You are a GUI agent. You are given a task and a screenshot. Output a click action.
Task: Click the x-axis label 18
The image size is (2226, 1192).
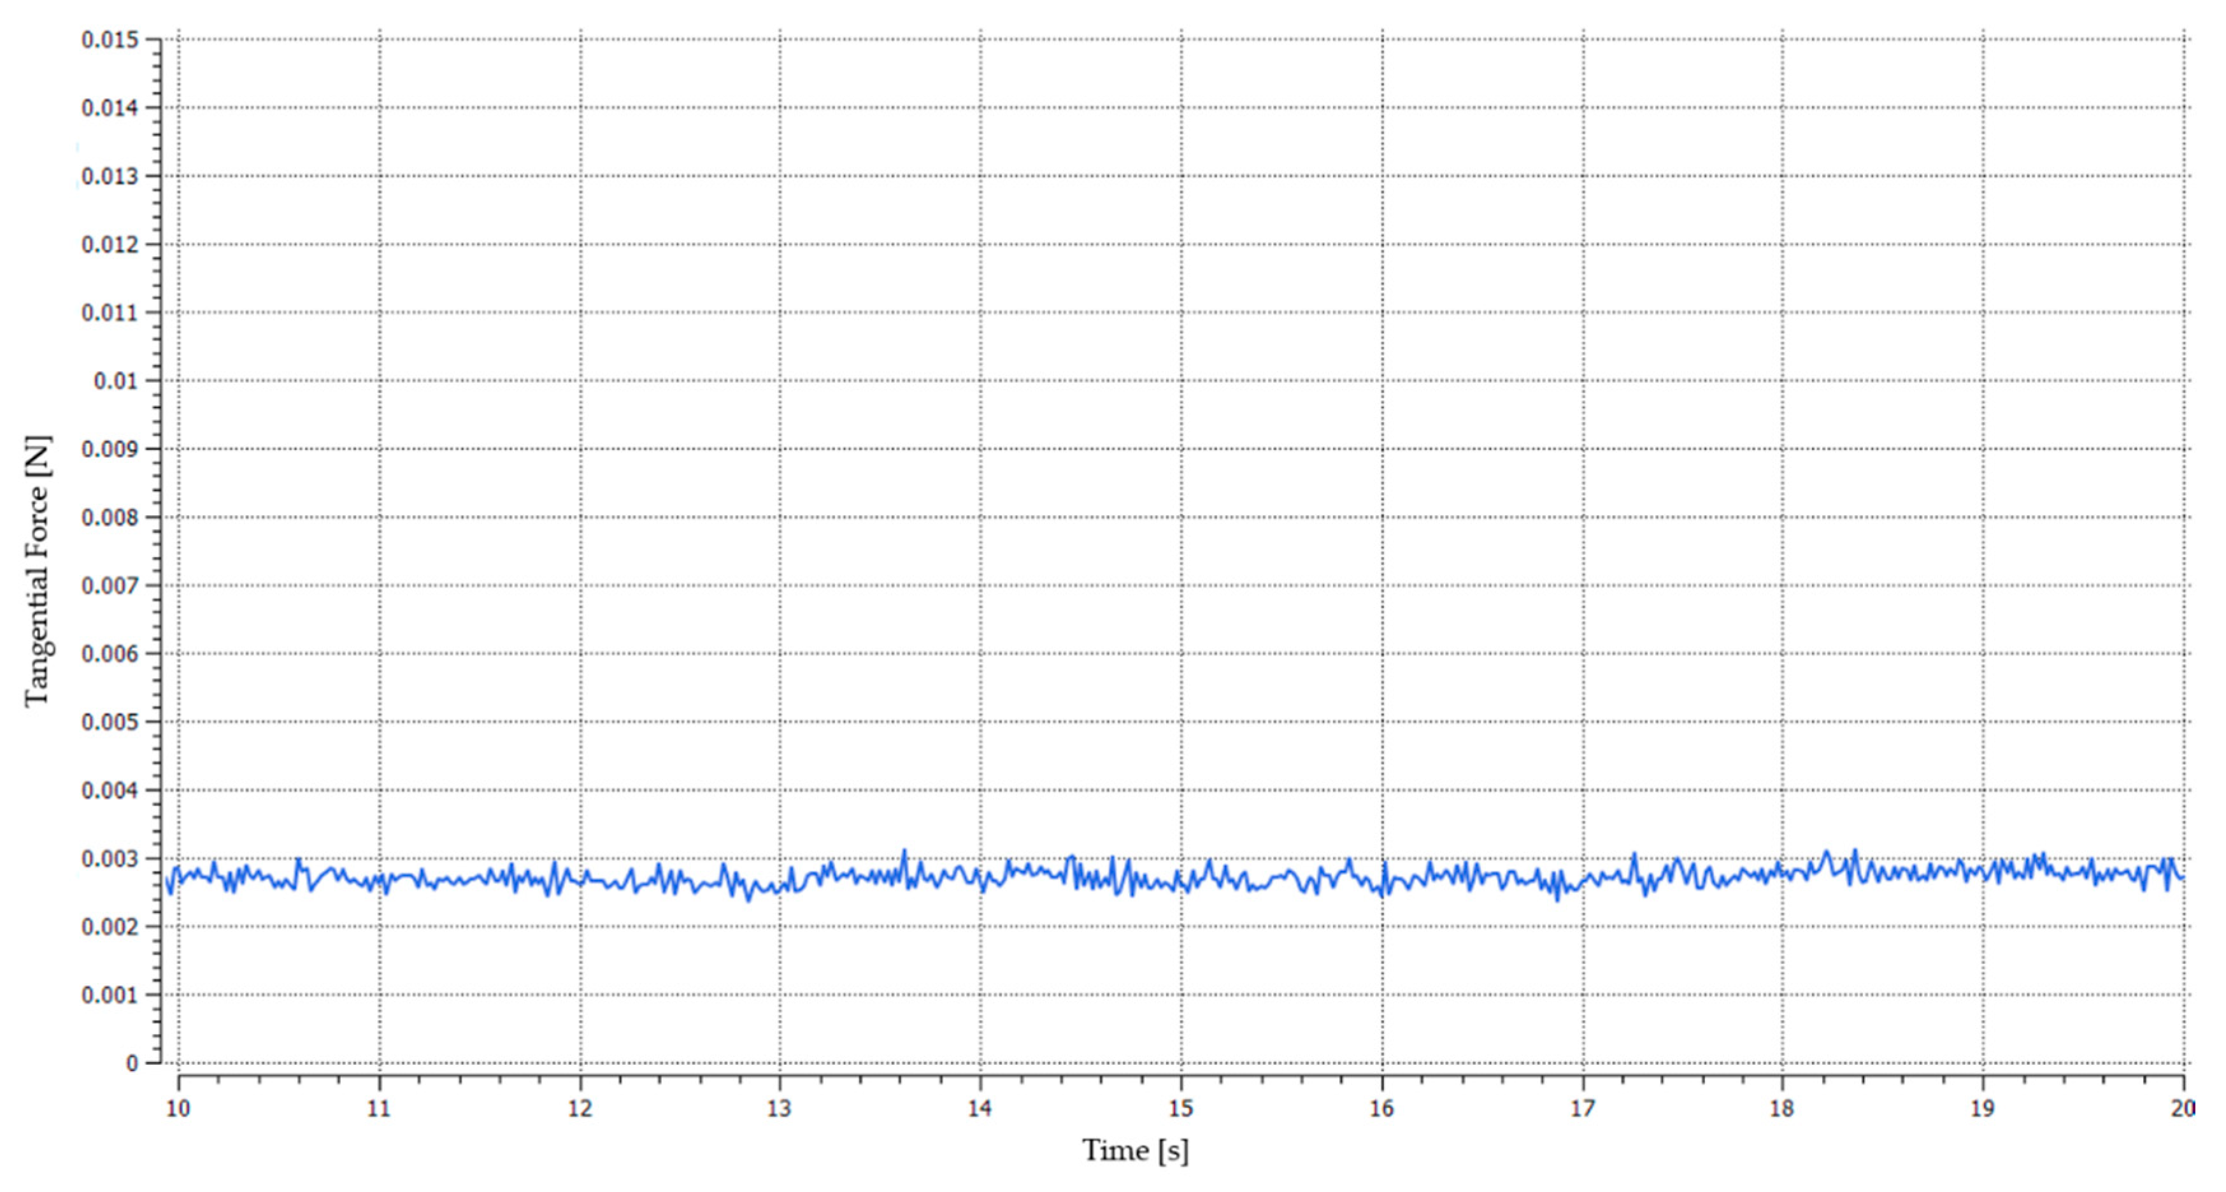coord(1782,1108)
